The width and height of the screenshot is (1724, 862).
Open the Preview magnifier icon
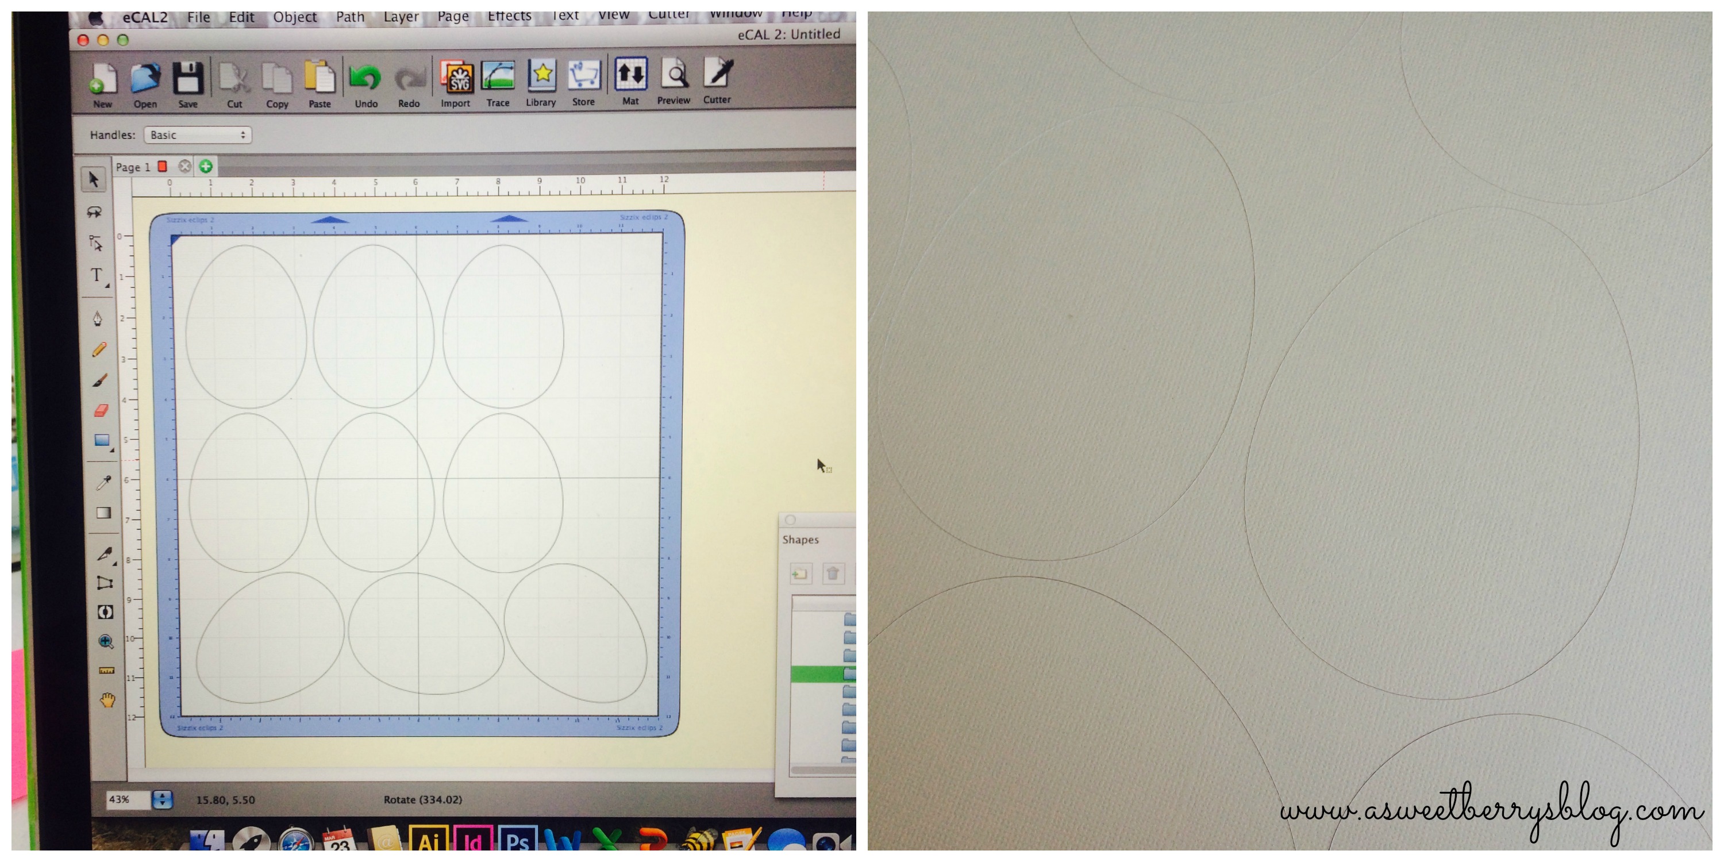[674, 74]
